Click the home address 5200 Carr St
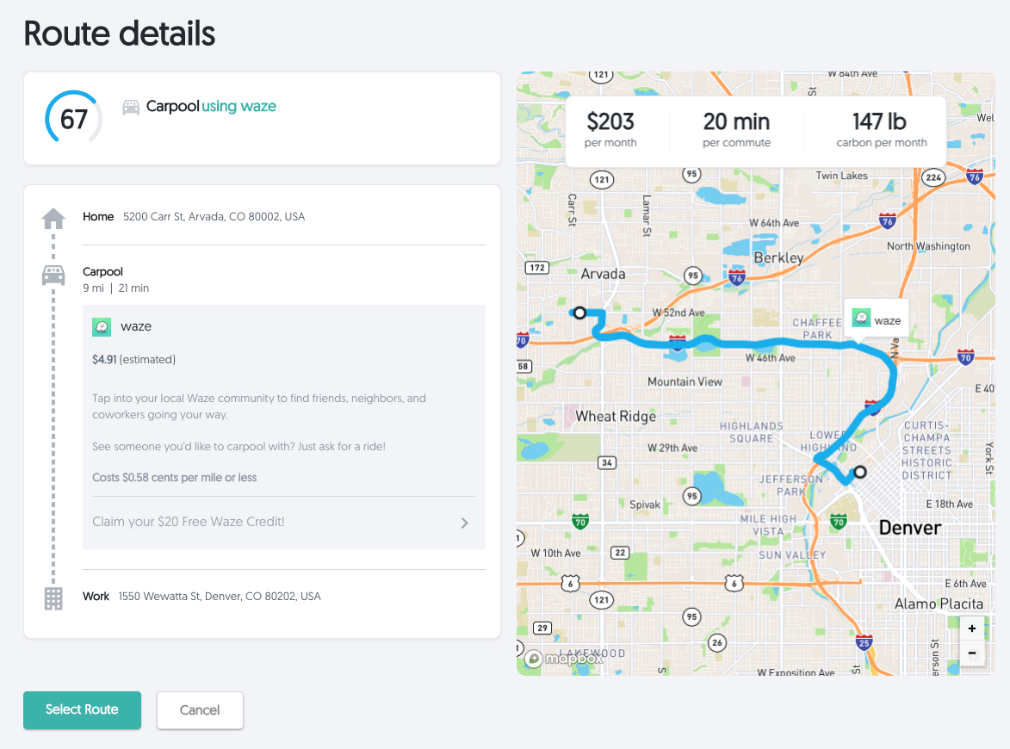The image size is (1010, 749). (x=214, y=216)
